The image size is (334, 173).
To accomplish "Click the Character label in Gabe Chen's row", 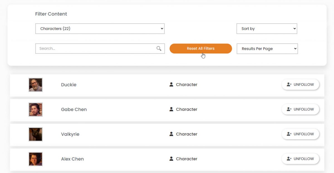I will pyautogui.click(x=186, y=109).
